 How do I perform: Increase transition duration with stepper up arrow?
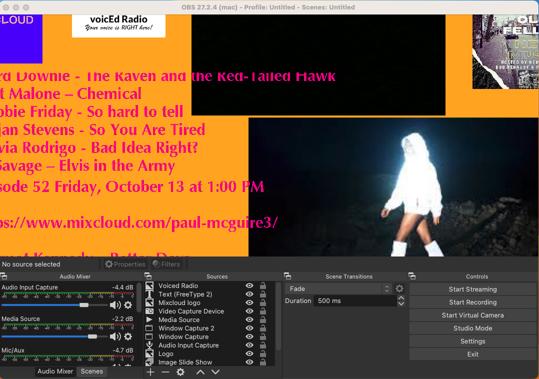401,298
